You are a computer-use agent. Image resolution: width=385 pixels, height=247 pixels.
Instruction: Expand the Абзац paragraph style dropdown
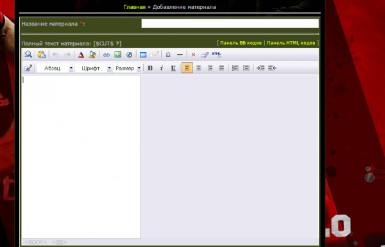click(x=71, y=68)
